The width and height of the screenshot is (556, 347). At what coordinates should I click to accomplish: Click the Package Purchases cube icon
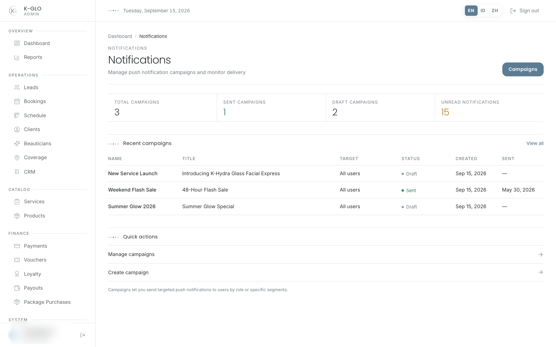click(17, 302)
